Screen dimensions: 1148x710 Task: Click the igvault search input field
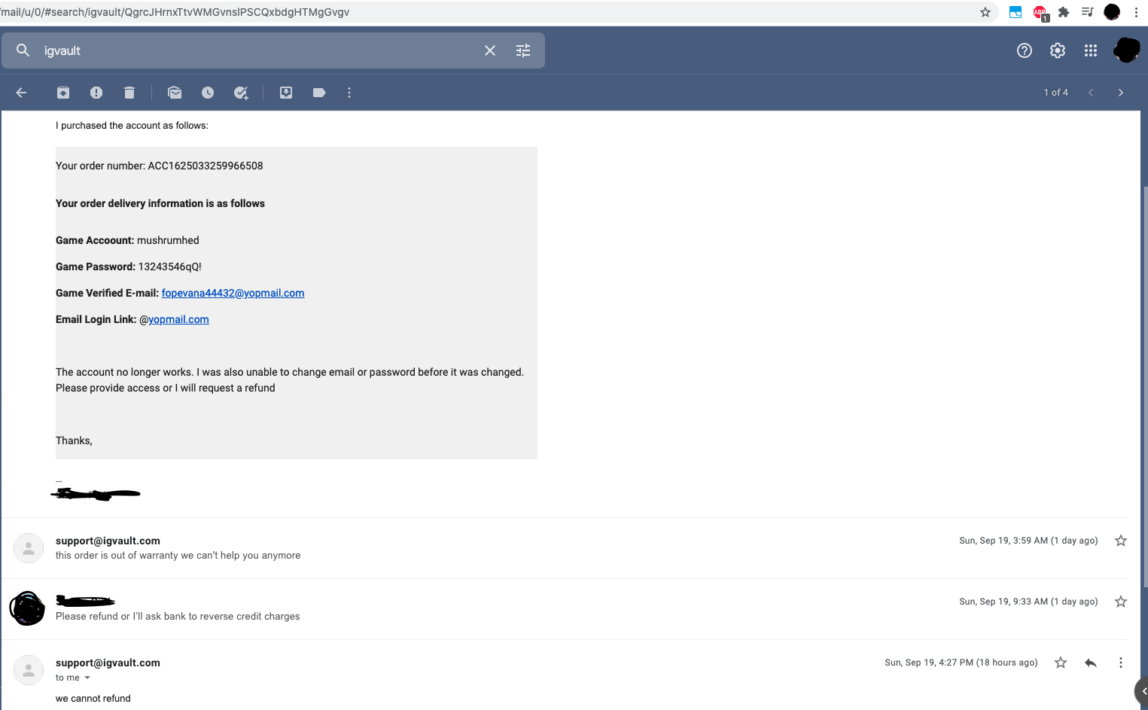tap(256, 50)
